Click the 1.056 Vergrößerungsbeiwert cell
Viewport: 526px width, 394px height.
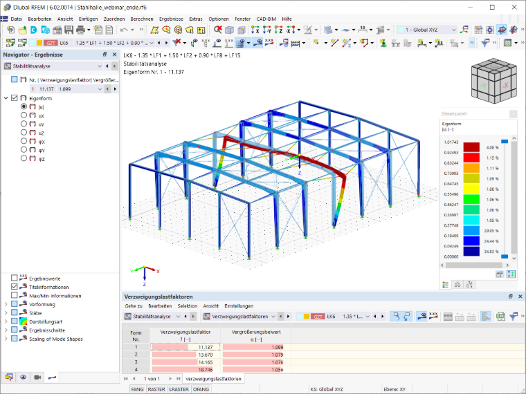click(x=255, y=370)
